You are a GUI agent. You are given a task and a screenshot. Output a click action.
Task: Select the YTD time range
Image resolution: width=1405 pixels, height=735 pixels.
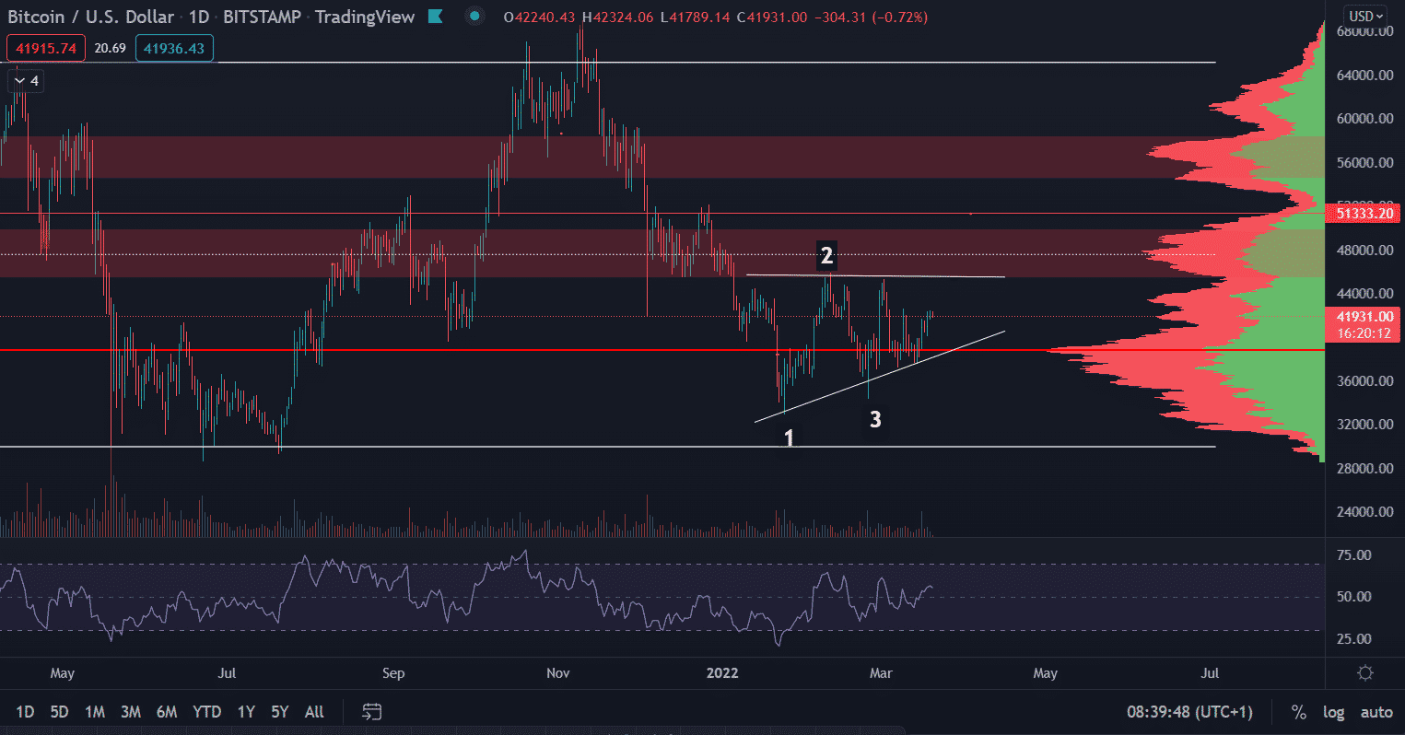pos(206,712)
